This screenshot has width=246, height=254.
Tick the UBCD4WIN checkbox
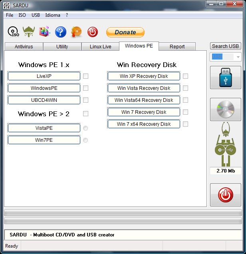[86, 100]
